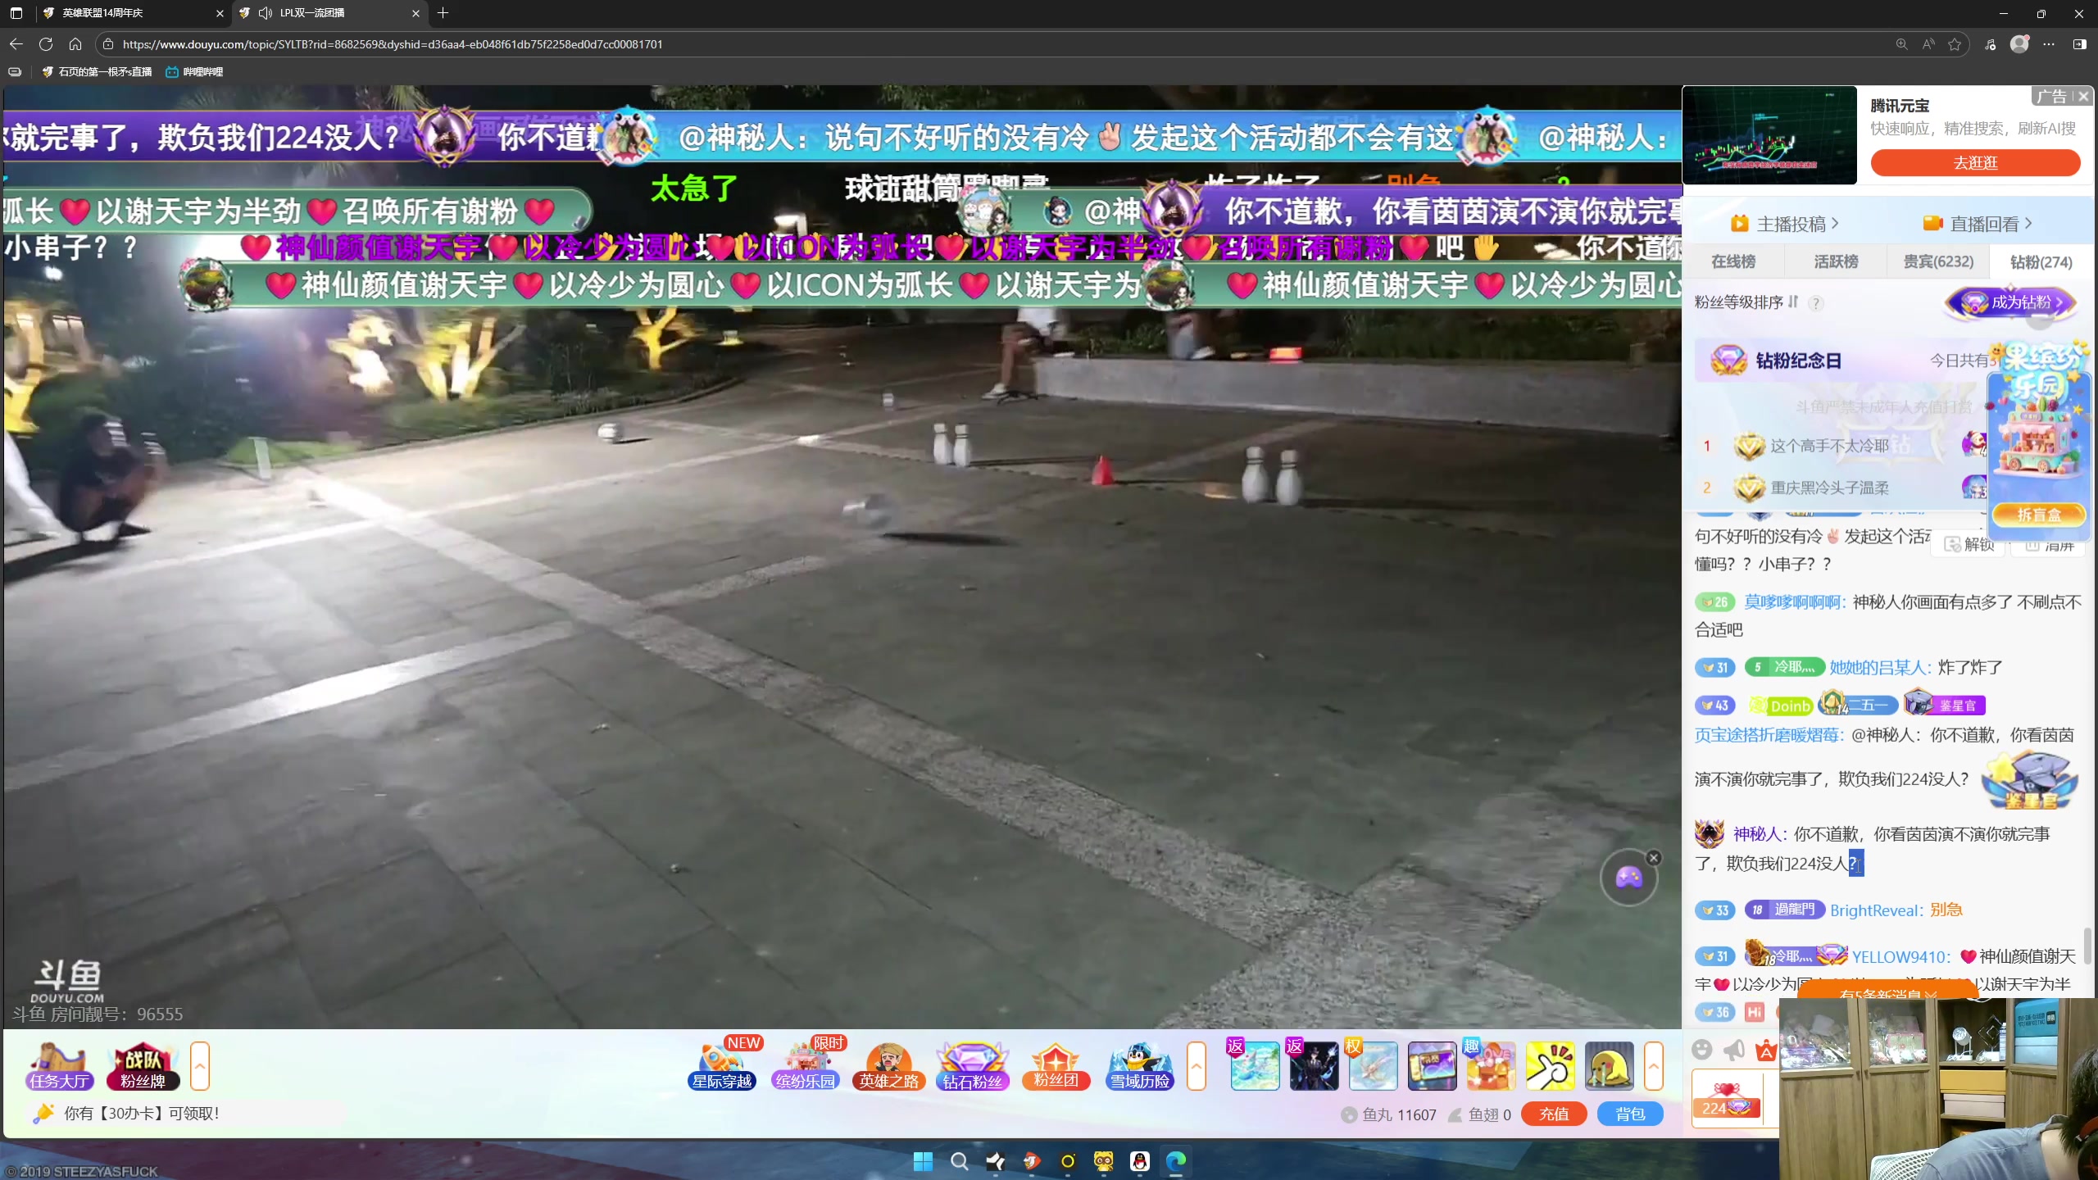This screenshot has height=1180, width=2098.
Task: Expand the gift list arrow
Action: click(1654, 1065)
